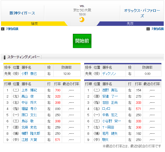
Task: Open pitcher 小野 泰己 profile
Action: tap(29, 74)
